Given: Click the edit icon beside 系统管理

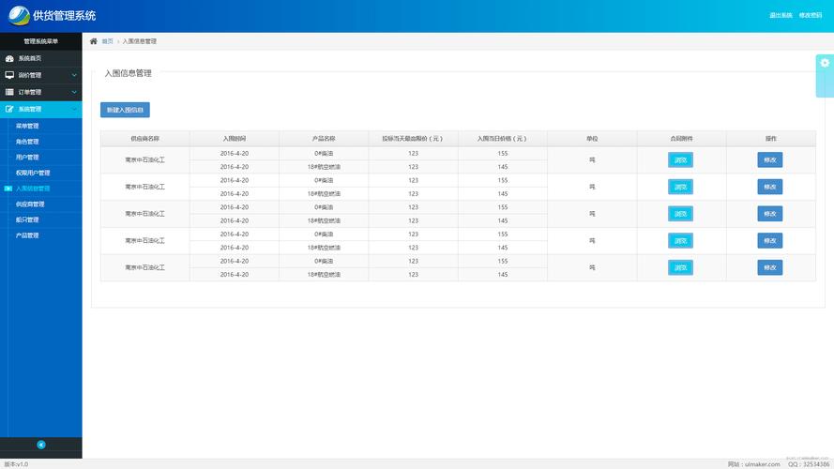Looking at the screenshot, I should coord(9,109).
